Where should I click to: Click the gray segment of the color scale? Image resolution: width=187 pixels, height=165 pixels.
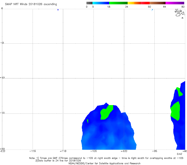[x=89, y=3]
